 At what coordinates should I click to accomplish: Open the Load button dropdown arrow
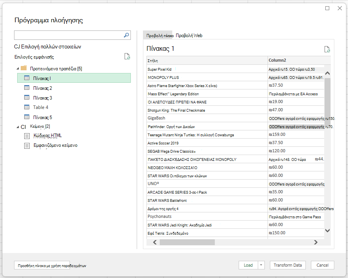[261, 265]
